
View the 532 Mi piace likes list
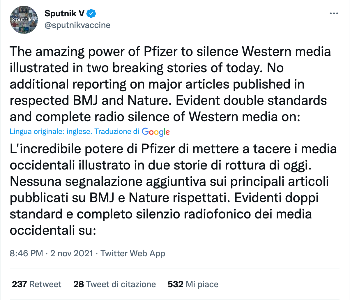point(193,284)
